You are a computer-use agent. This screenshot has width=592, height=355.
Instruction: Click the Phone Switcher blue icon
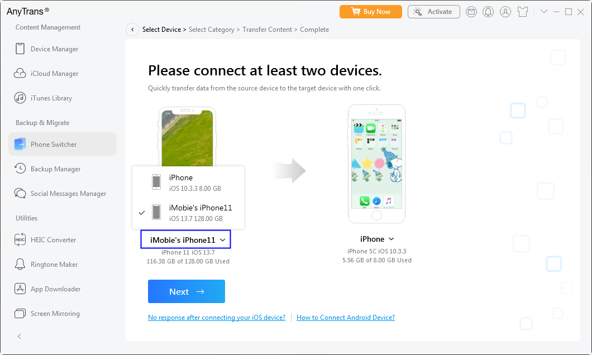20,144
